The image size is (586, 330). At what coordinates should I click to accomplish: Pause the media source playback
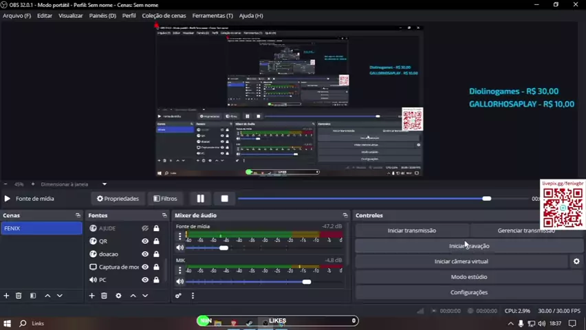[200, 199]
